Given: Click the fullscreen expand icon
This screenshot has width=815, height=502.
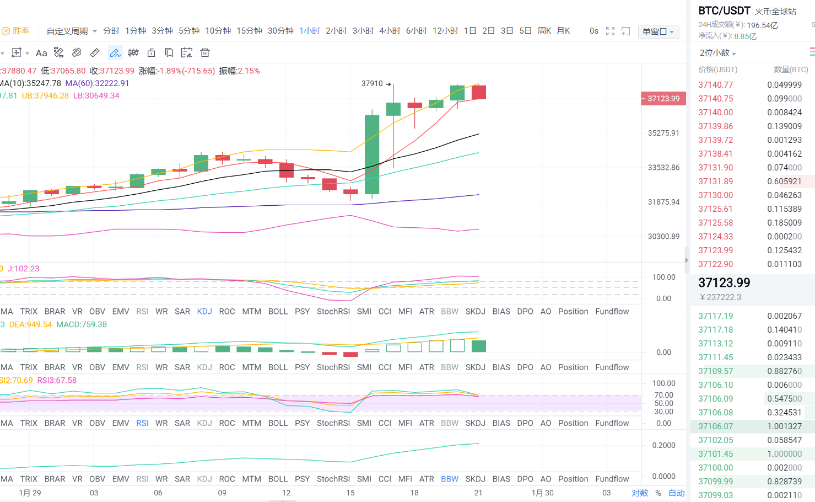Looking at the screenshot, I should click(x=610, y=31).
